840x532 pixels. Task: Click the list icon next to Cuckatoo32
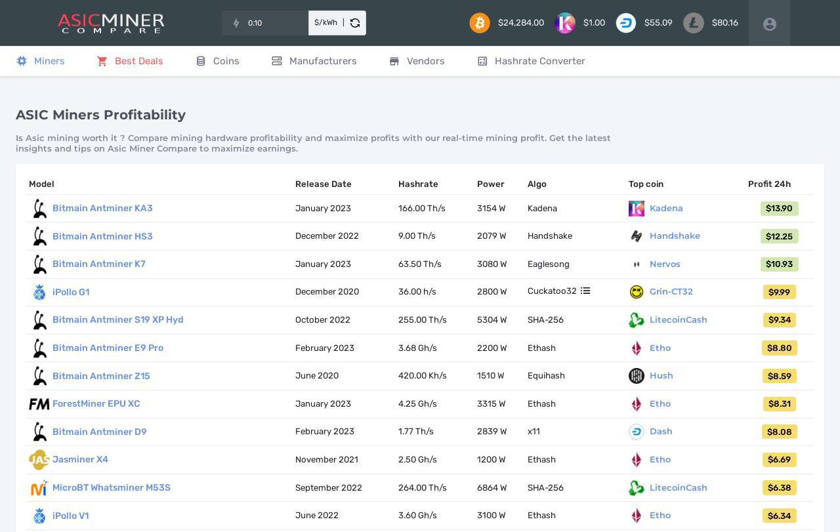click(585, 291)
